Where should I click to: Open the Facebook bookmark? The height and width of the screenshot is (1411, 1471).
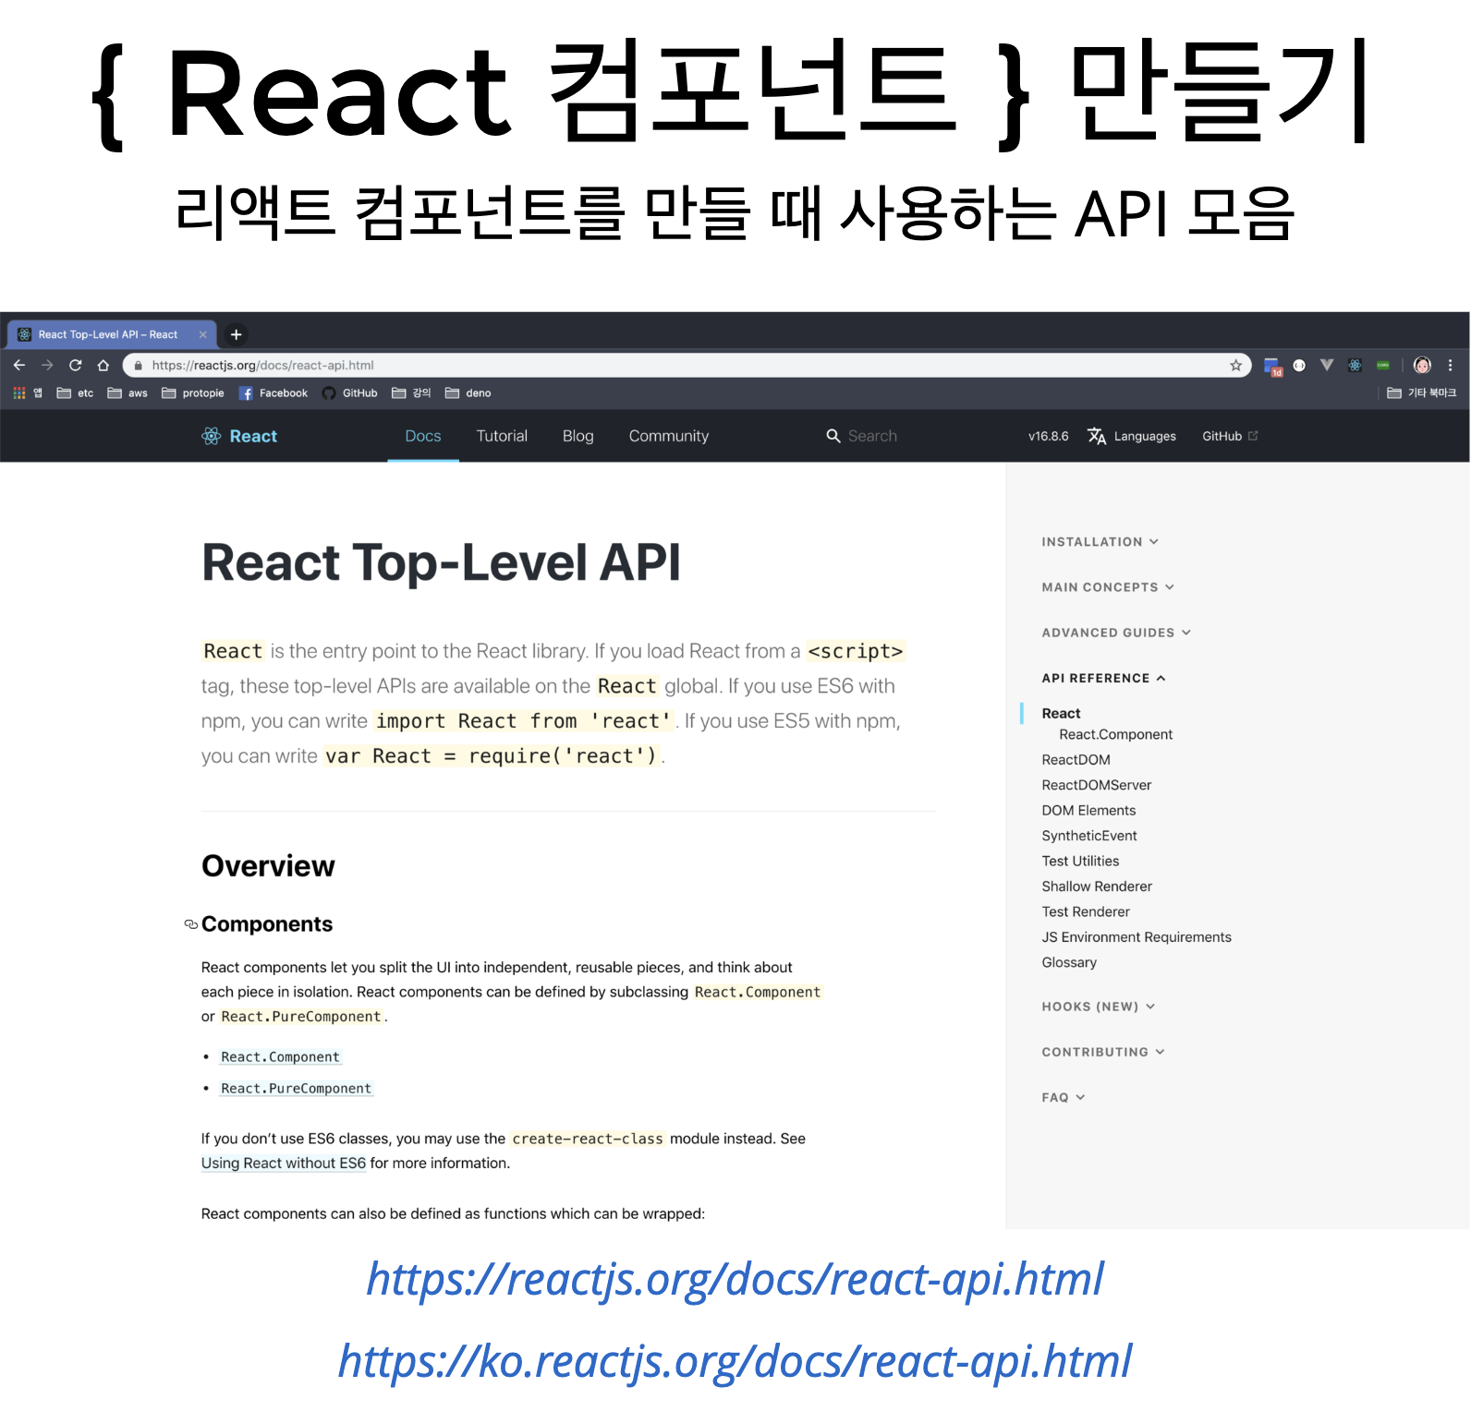274,393
